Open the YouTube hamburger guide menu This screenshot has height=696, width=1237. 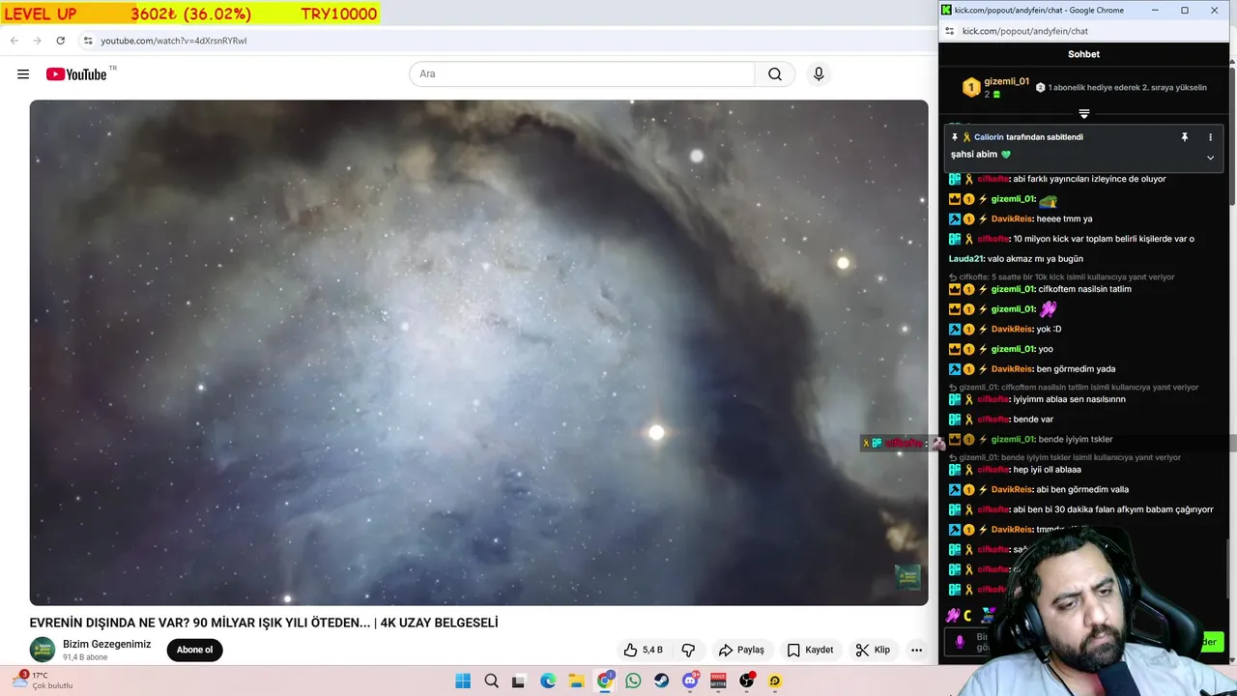click(23, 74)
